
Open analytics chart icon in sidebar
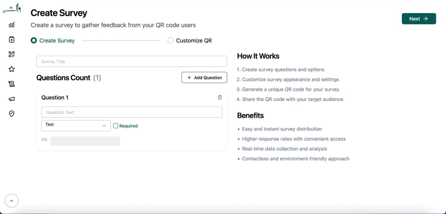point(12,25)
